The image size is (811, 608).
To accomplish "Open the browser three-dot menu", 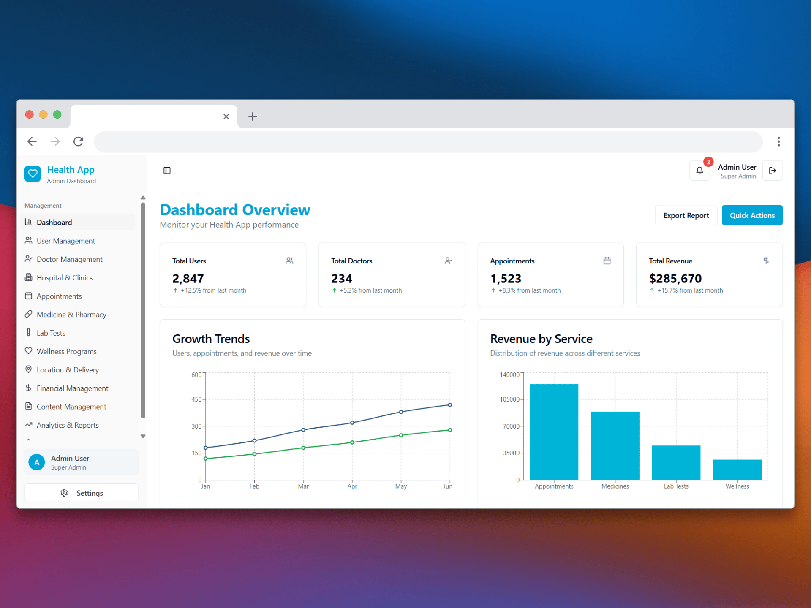I will click(778, 141).
